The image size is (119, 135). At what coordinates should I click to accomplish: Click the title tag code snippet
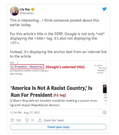100,69
